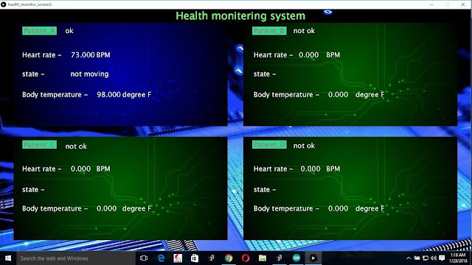
Task: Click the Patient_C label
Action: click(39, 145)
